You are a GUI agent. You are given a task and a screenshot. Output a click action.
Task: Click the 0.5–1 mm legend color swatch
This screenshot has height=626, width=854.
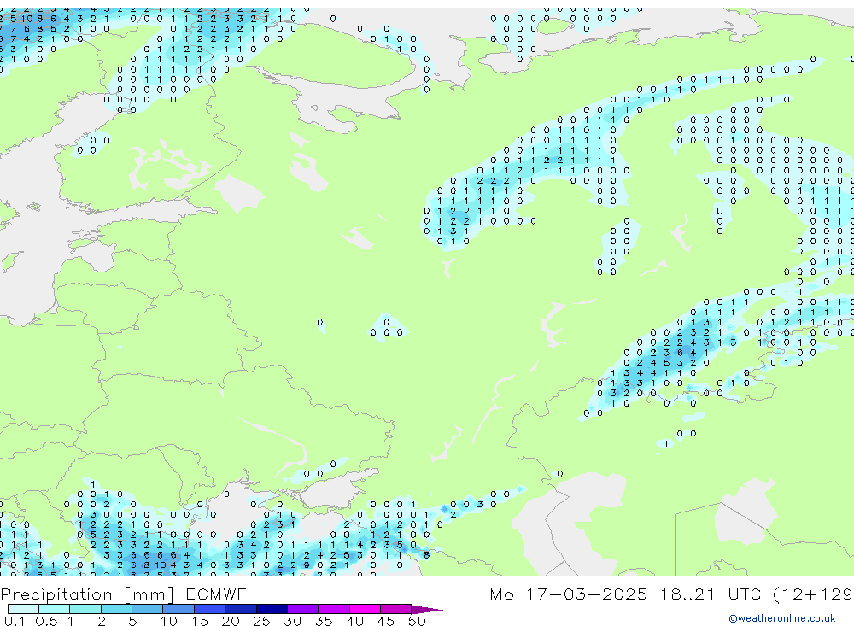55,609
